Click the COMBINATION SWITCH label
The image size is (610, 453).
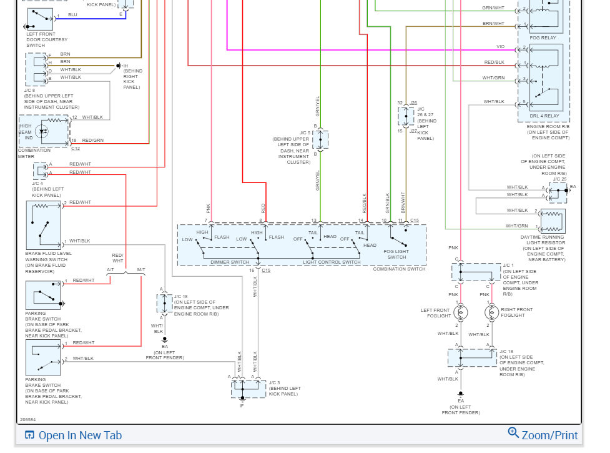399,269
